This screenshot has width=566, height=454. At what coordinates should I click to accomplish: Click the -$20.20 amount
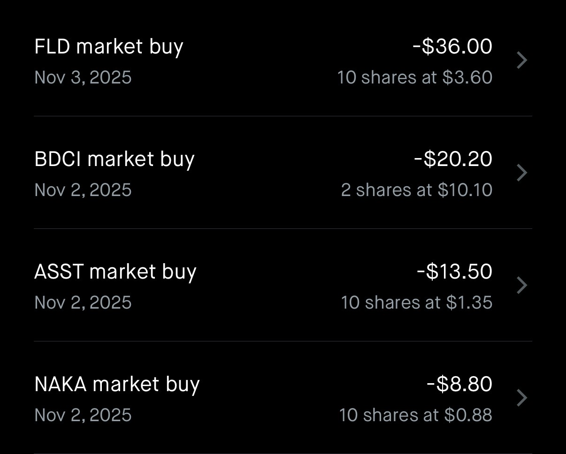coord(453,159)
